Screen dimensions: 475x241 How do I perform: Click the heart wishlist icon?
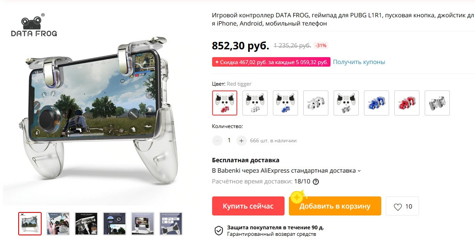pos(397,206)
